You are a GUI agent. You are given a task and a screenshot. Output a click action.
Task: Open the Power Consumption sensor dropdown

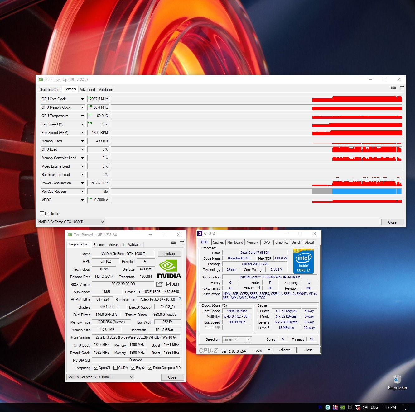pos(82,183)
